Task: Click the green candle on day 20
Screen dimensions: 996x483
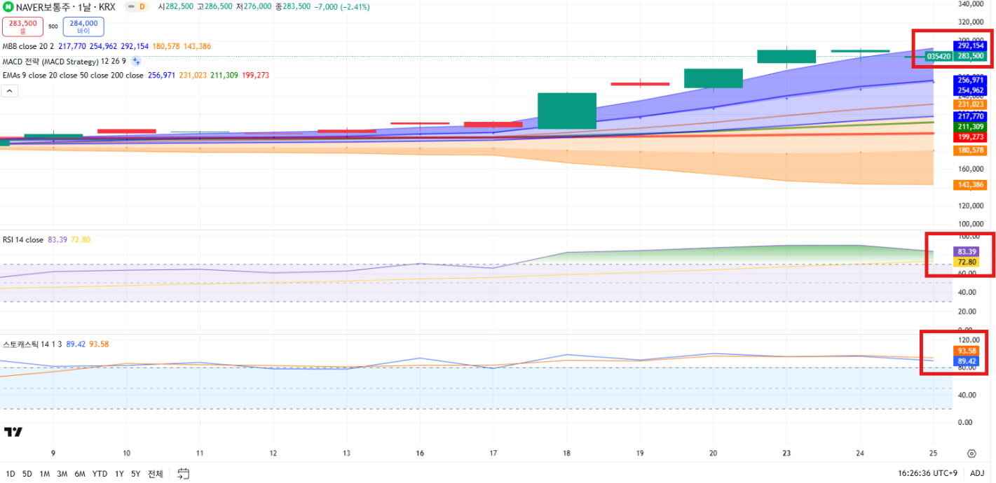Action: pyautogui.click(x=714, y=78)
